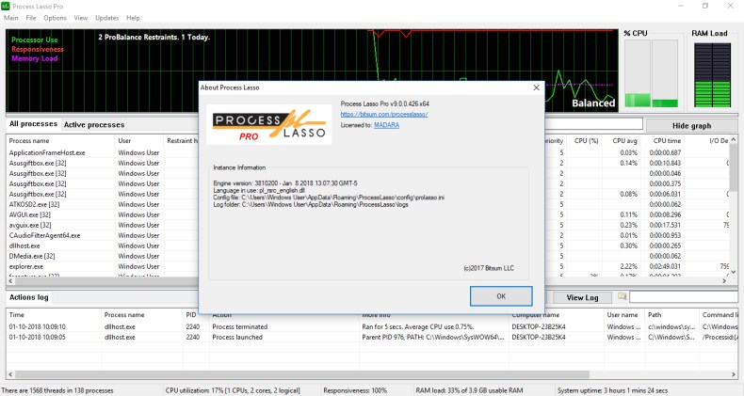Open the Options menu
744x396 pixels.
pos(55,18)
